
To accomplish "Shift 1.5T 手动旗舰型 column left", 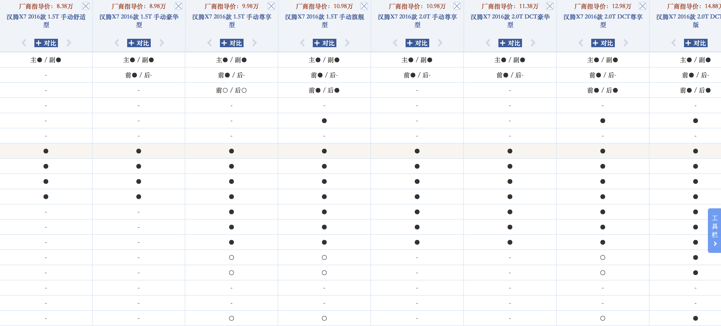I will [302, 43].
